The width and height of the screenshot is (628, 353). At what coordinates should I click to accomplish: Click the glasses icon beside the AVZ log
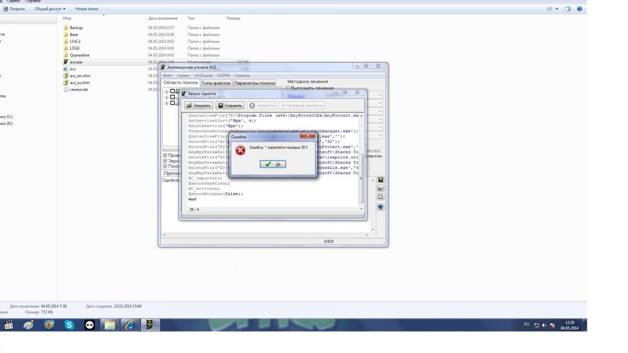click(380, 188)
